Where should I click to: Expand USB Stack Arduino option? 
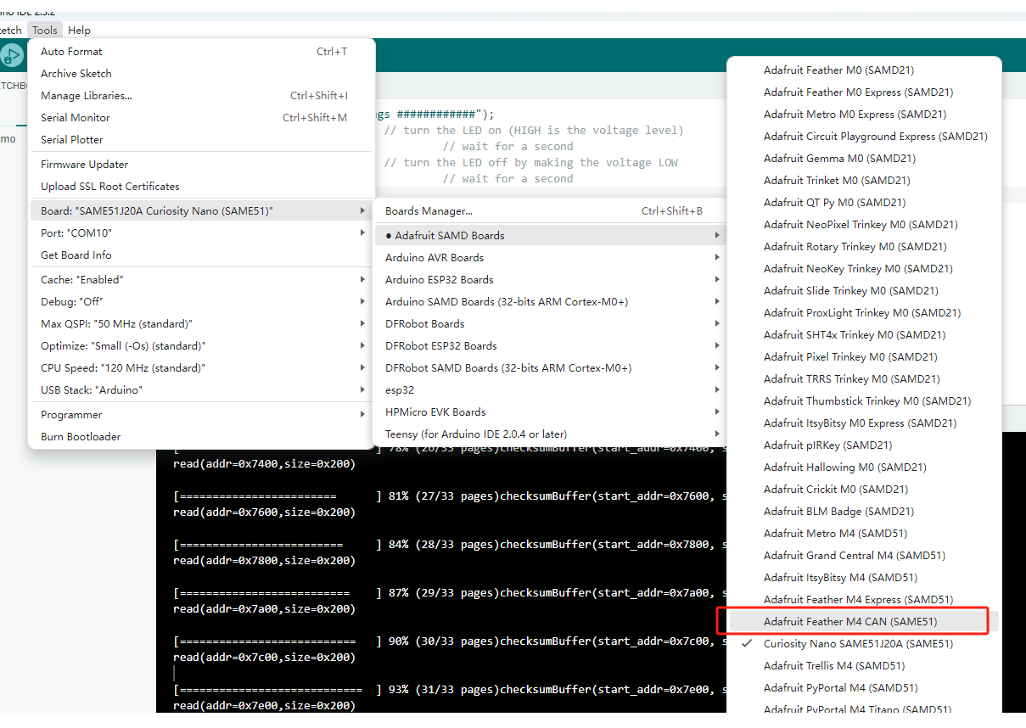(x=202, y=390)
